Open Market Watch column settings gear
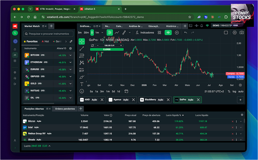258x160 pixels. 70,48
